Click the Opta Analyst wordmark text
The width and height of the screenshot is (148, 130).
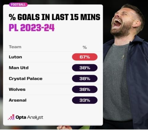pyautogui.click(x=29, y=117)
